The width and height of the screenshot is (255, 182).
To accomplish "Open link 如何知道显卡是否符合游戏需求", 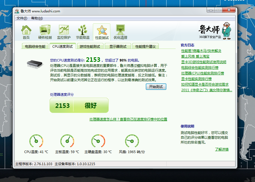I will click(205, 85).
